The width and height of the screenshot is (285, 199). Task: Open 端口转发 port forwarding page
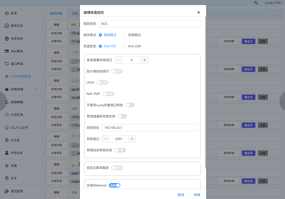click(6, 64)
